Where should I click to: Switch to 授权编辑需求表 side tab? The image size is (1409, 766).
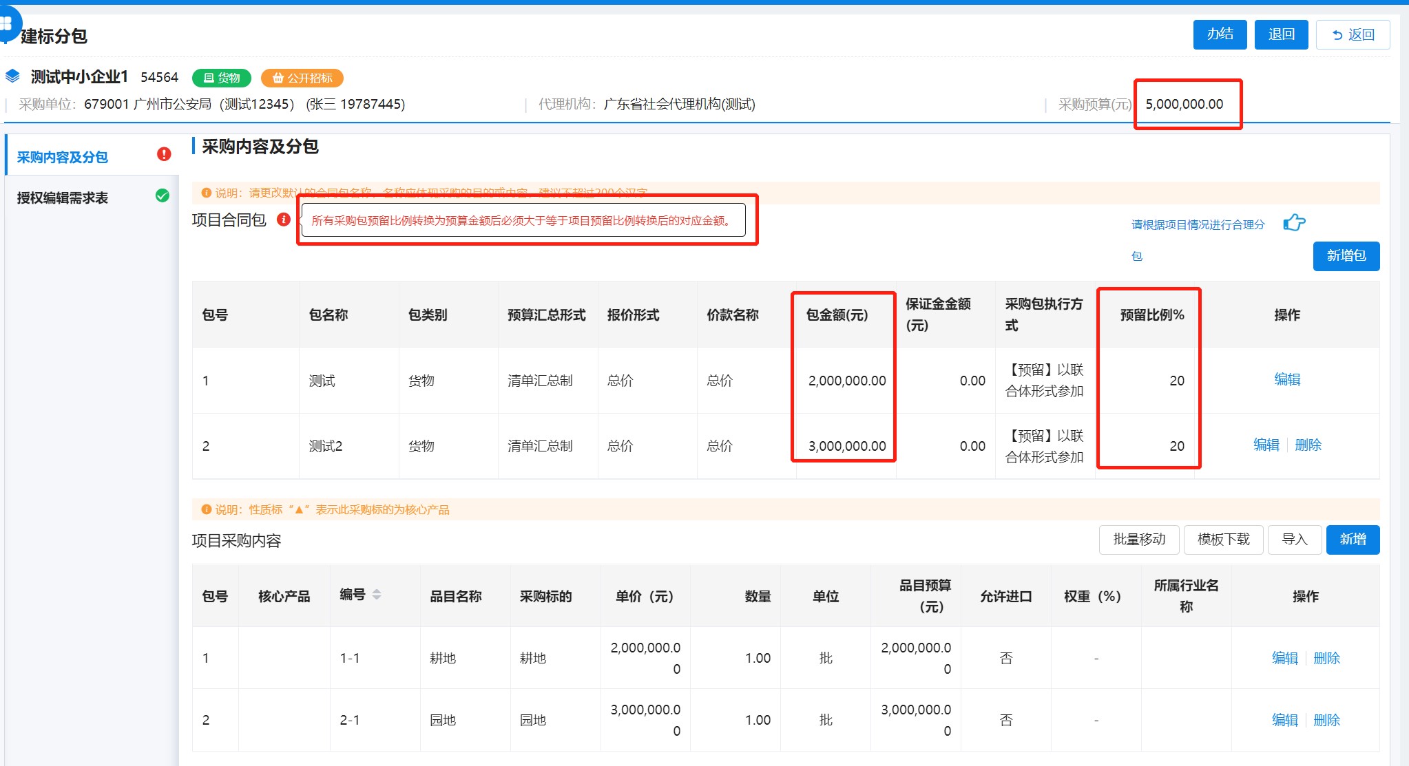coord(63,198)
